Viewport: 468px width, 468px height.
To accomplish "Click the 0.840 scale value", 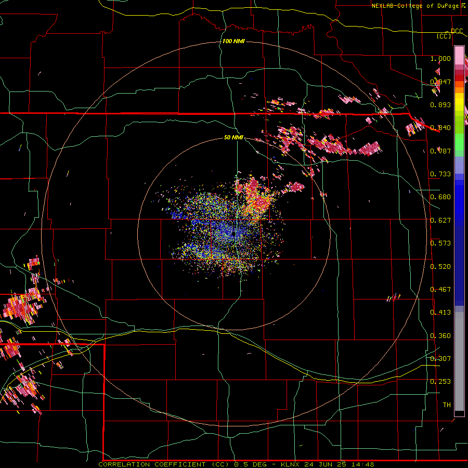I will (440, 128).
